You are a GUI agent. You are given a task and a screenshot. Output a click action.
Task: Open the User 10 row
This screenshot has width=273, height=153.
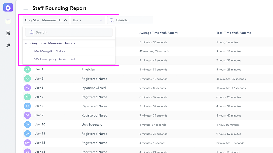[40, 124]
